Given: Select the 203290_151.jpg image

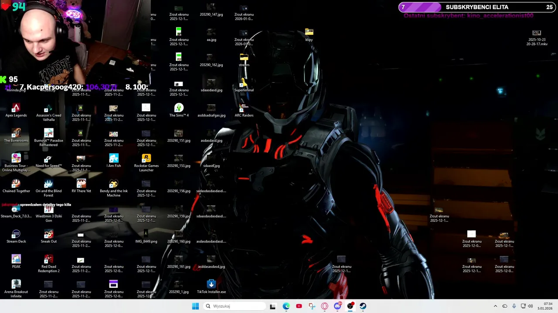Looking at the screenshot, I should tap(179, 136).
